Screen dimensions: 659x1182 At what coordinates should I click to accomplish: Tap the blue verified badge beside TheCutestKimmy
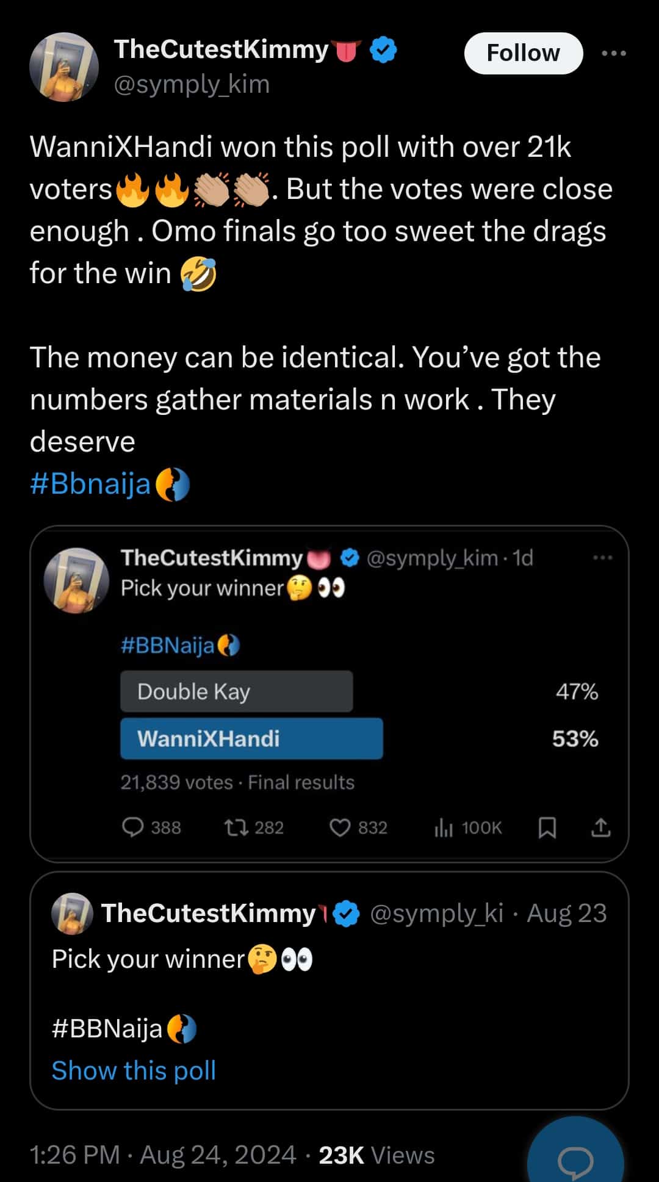[x=384, y=50]
